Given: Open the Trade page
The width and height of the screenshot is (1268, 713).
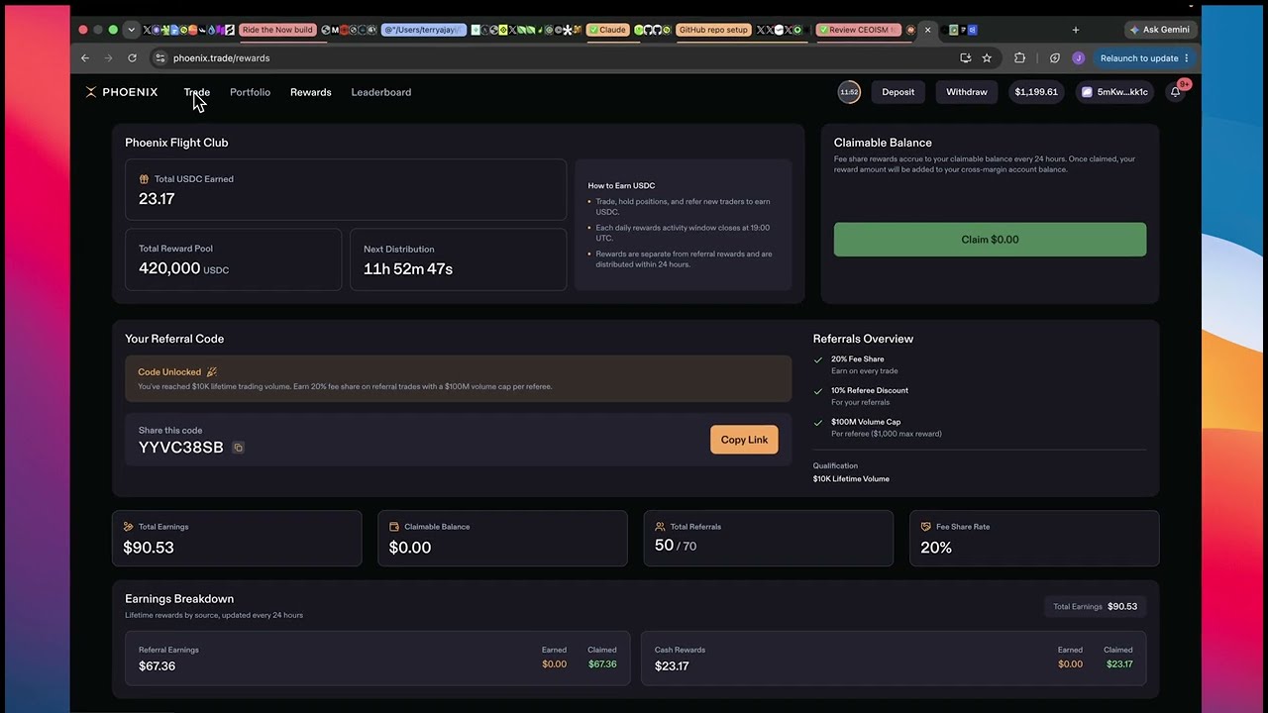Looking at the screenshot, I should (196, 92).
